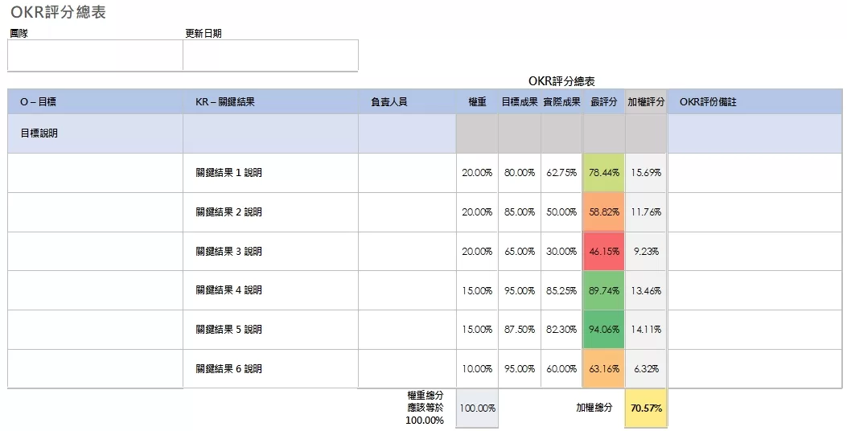Click the orange 58.82% score cell
Image resolution: width=847 pixels, height=431 pixels.
[603, 212]
